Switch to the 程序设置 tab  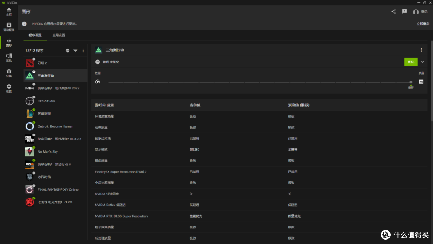point(35,35)
